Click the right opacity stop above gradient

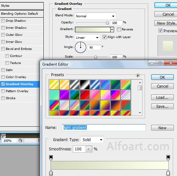click(x=168, y=158)
